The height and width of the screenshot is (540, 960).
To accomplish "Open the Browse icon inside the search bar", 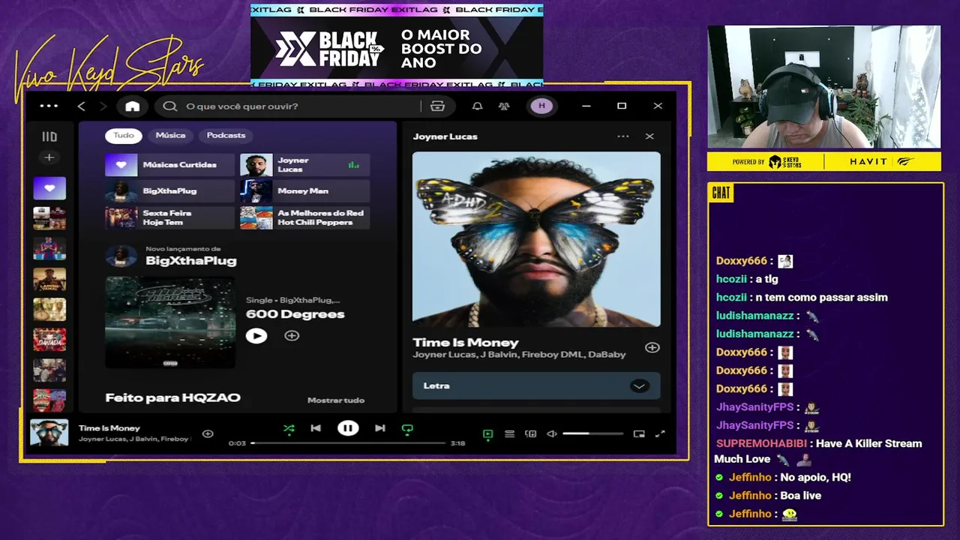I will click(438, 106).
